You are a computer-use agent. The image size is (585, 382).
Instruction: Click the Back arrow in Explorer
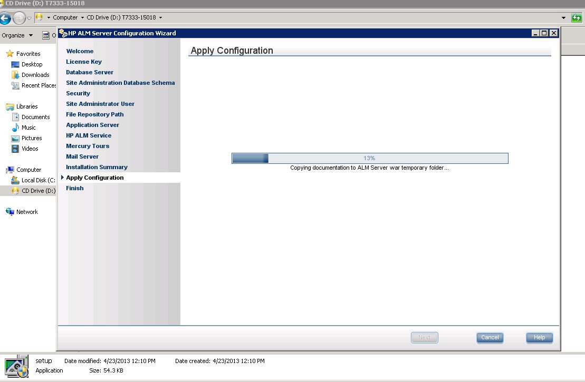[x=5, y=17]
